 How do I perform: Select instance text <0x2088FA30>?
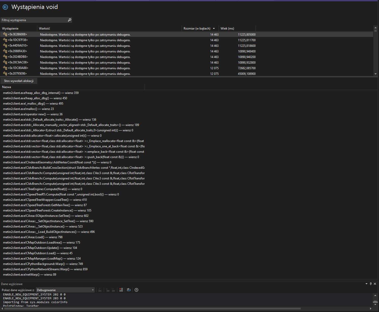(17, 51)
